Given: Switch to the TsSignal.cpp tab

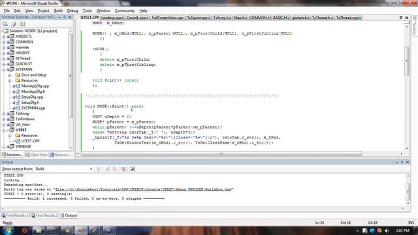Looking at the screenshot, I should coord(198,18).
